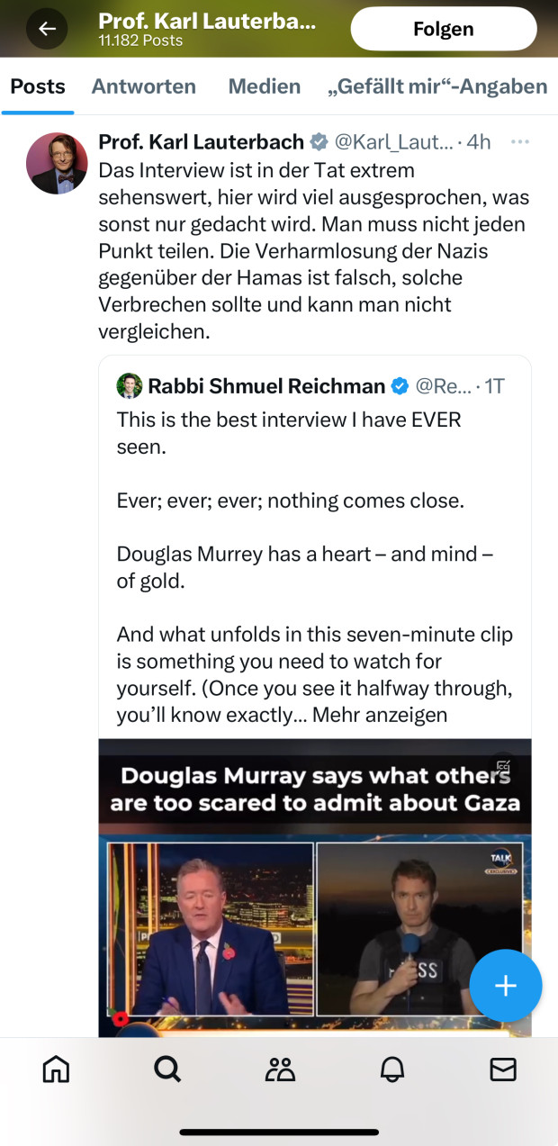Open the Search magnifier icon
Viewport: 558px width, 1146px height.
(167, 1069)
